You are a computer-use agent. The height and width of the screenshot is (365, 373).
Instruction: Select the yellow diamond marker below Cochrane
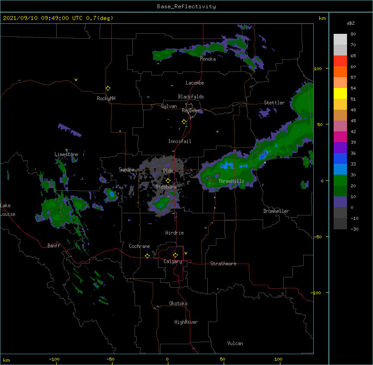147,256
